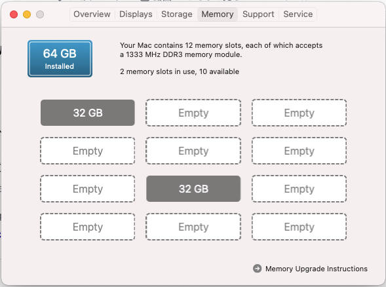This screenshot has height=287, width=386.
Task: Select the Memory tab
Action: point(218,14)
